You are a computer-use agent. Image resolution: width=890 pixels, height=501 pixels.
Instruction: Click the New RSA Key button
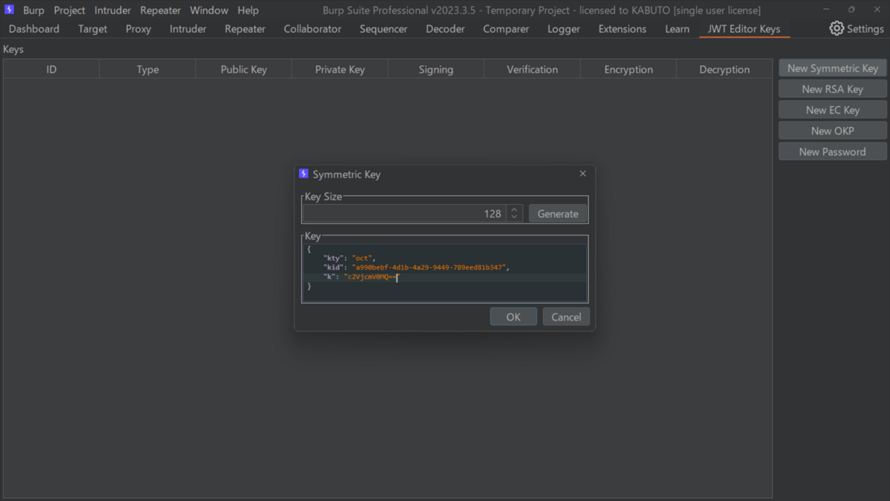pos(832,89)
